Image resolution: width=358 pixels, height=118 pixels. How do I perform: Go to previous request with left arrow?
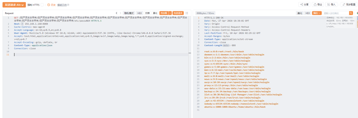[116, 13]
